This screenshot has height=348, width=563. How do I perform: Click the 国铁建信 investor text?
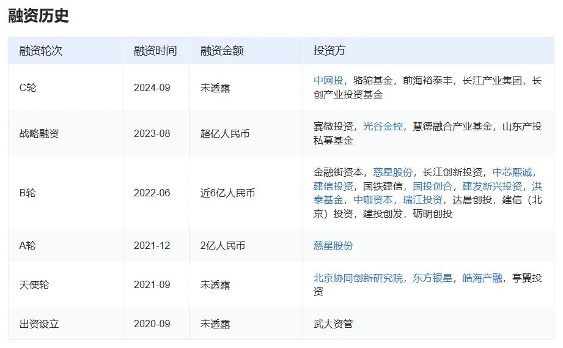click(x=383, y=187)
